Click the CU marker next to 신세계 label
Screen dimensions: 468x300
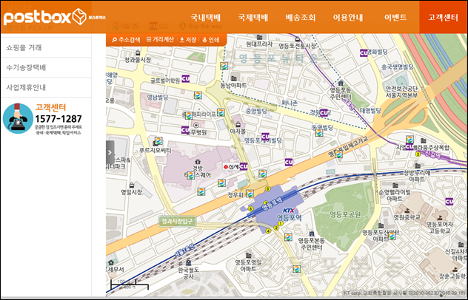point(244,166)
